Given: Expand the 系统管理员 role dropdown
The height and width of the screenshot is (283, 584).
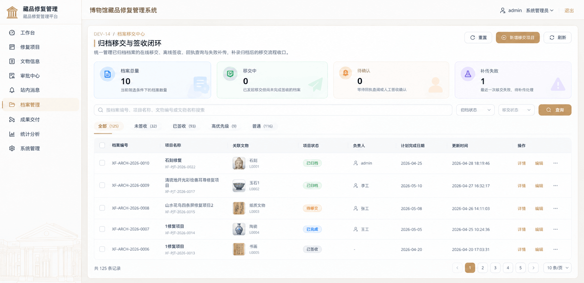Looking at the screenshot, I should (x=540, y=10).
